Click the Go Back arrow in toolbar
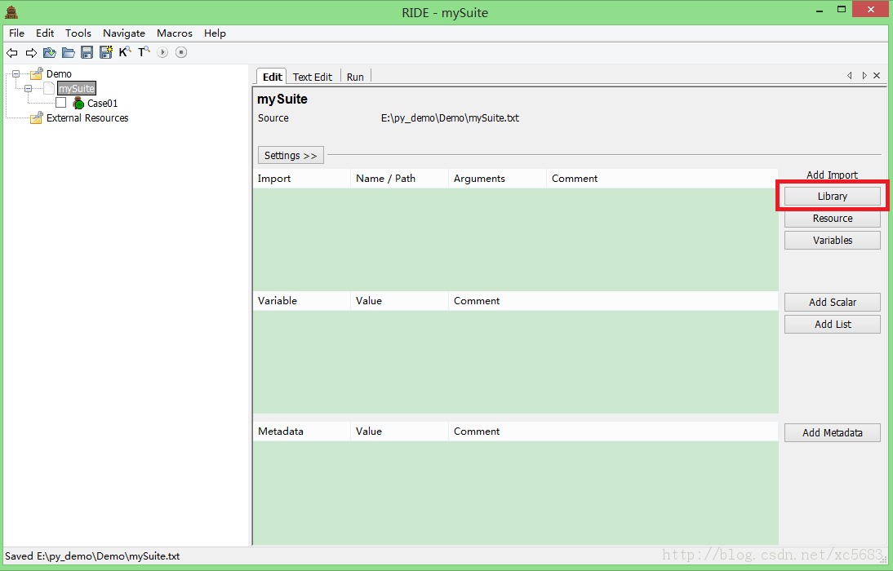Image resolution: width=893 pixels, height=571 pixels. pos(12,53)
